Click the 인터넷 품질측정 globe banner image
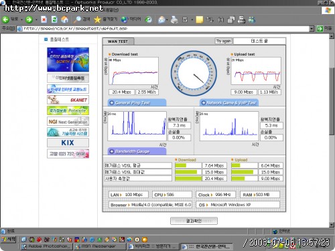 (x=68, y=60)
